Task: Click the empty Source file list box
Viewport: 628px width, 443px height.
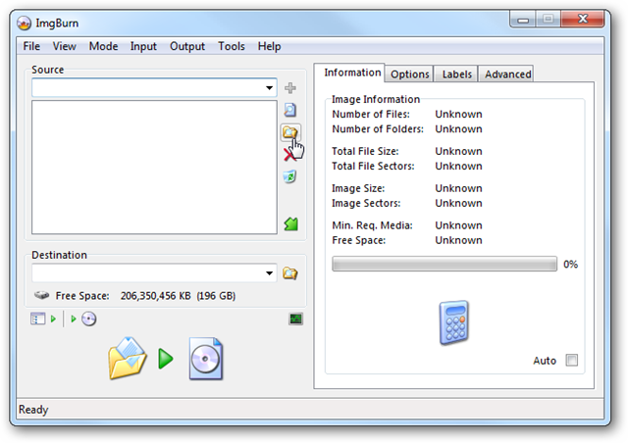Action: 155,168
